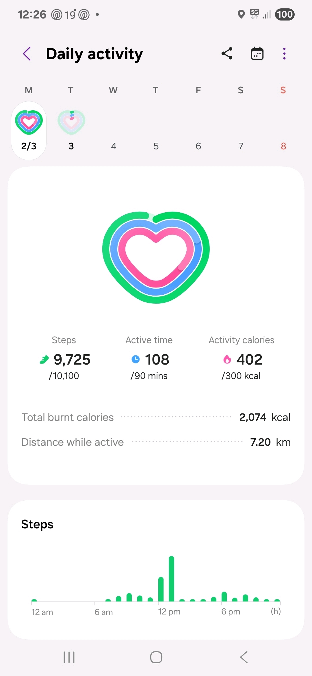Tap the Total burnt calories row

click(156, 417)
